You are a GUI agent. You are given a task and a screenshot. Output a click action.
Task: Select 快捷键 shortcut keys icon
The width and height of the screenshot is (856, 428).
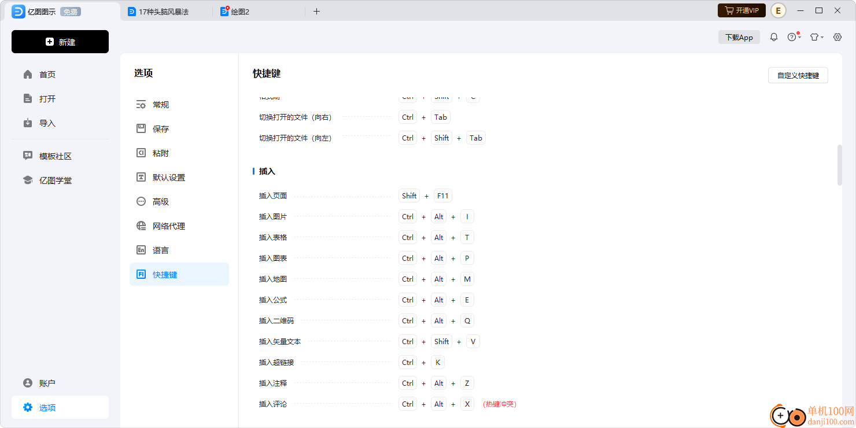pyautogui.click(x=141, y=275)
